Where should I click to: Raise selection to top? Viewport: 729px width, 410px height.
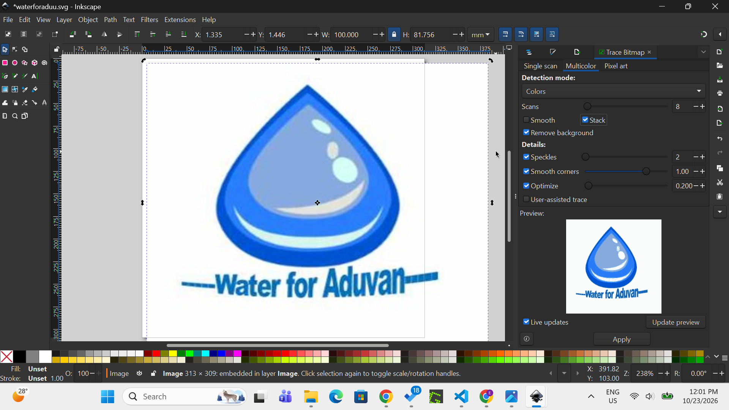137,35
